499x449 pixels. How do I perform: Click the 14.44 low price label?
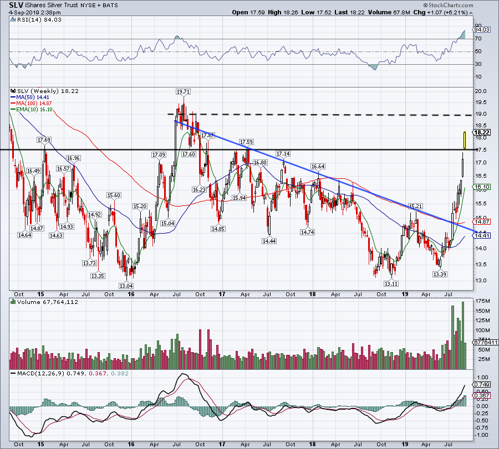[x=269, y=241]
